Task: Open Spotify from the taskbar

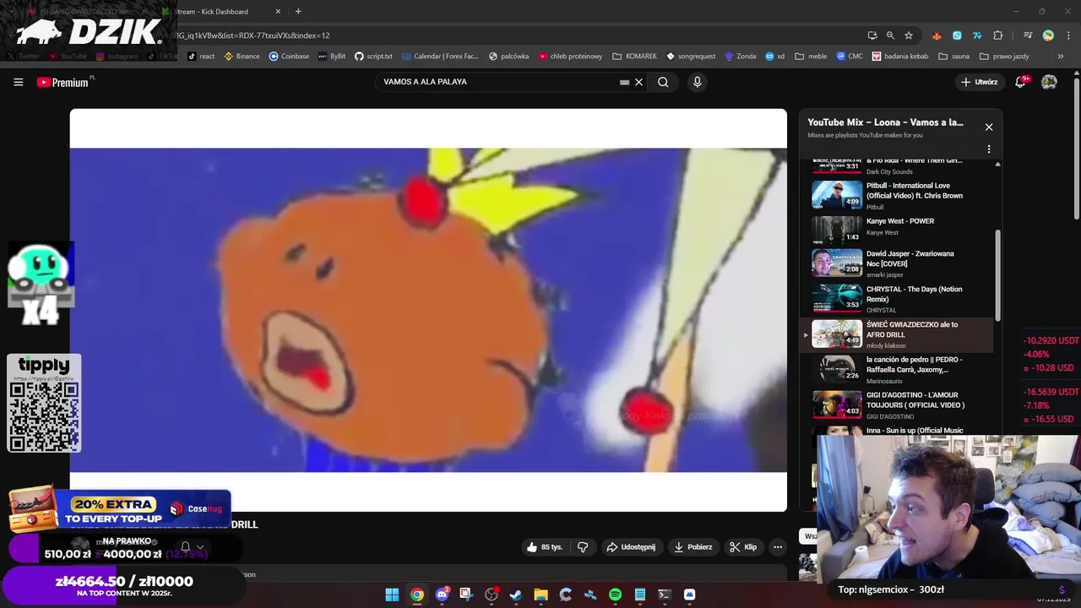Action: tap(615, 594)
